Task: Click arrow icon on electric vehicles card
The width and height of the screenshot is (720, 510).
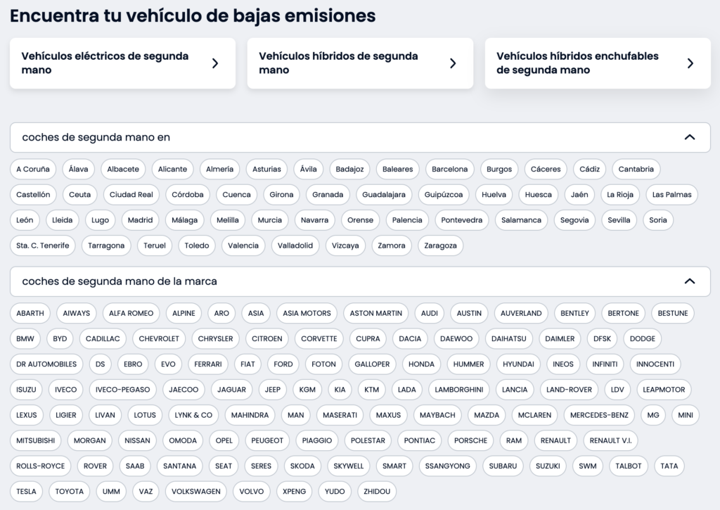Action: [215, 63]
